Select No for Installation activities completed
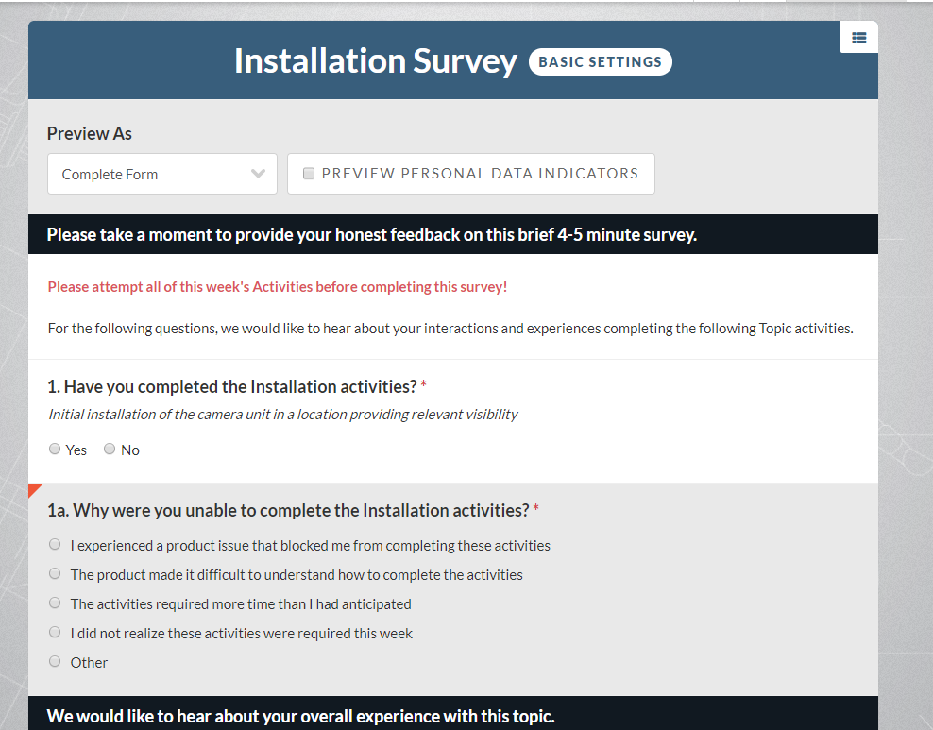Screen dimensions: 933x730 point(110,449)
